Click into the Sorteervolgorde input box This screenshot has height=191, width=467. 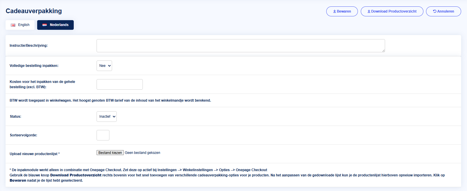pos(103,135)
